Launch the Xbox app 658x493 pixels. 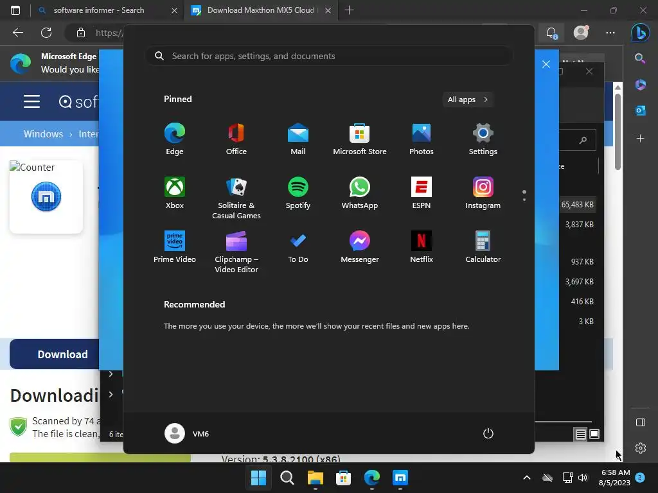tap(175, 193)
